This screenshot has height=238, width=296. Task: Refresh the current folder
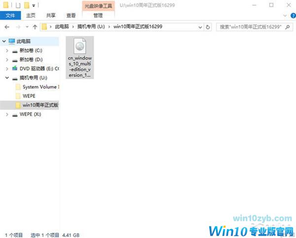208,27
